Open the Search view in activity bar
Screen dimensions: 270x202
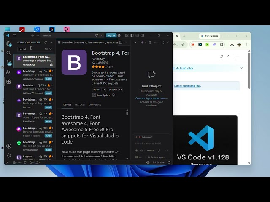[x=8, y=53]
